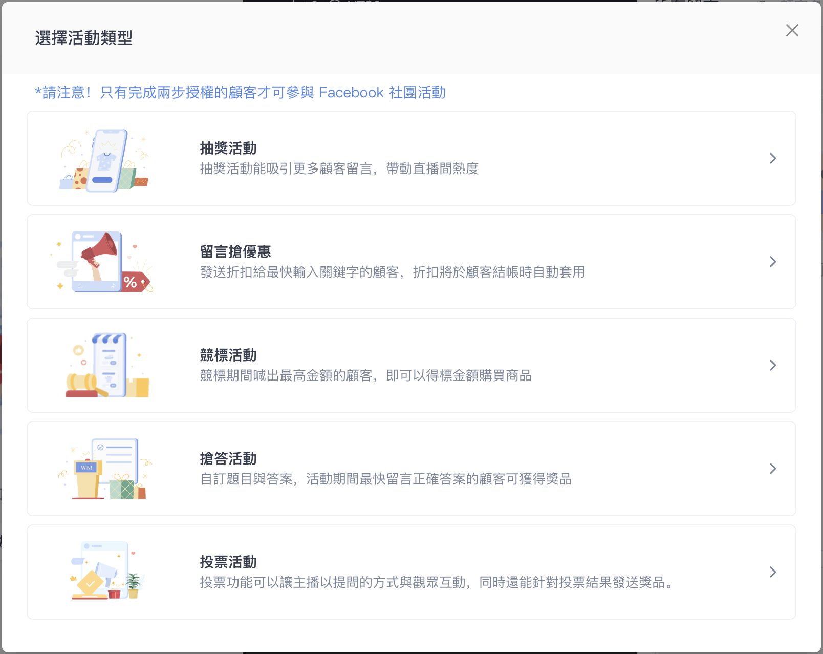823x654 pixels.
Task: Expand the 留言搶優惠 option via its chevron
Action: (772, 262)
